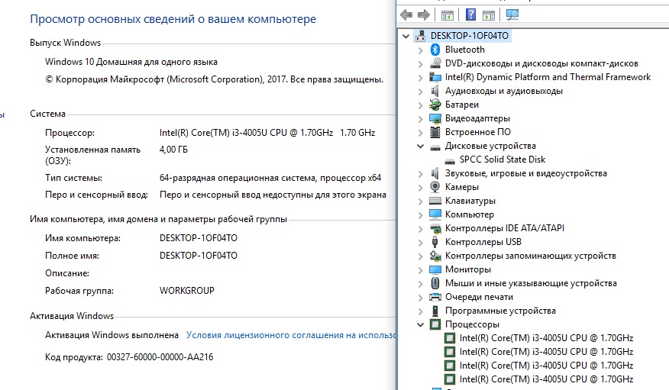669x390 pixels.
Task: Click the show/hide console tree toolbar icon
Action: pos(448,15)
